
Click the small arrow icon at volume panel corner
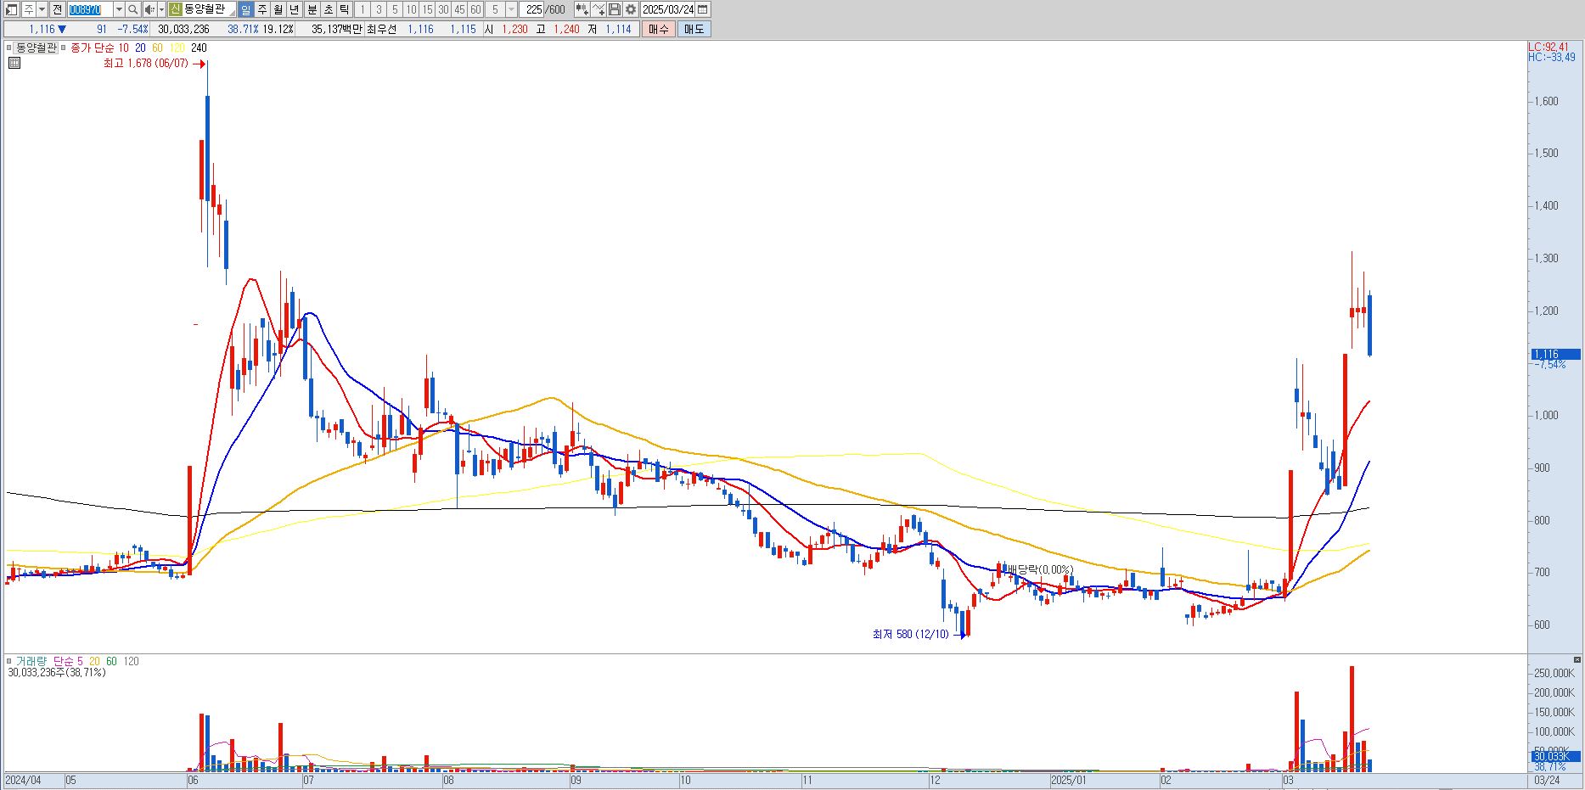[x=1577, y=659]
